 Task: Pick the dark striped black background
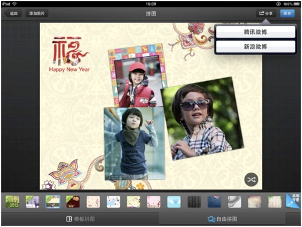194,201
